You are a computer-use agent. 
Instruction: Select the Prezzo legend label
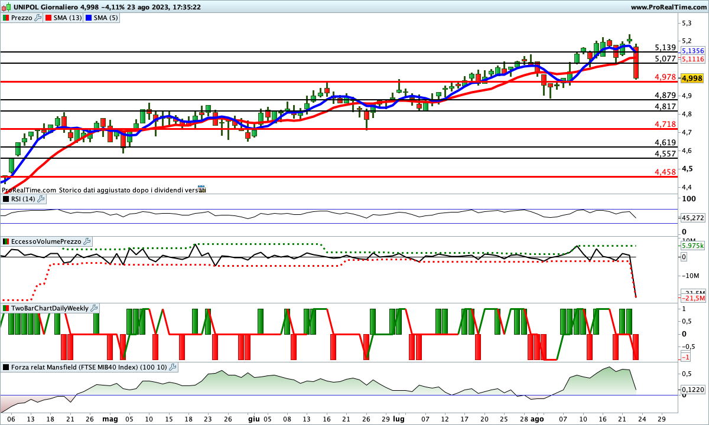click(x=22, y=18)
